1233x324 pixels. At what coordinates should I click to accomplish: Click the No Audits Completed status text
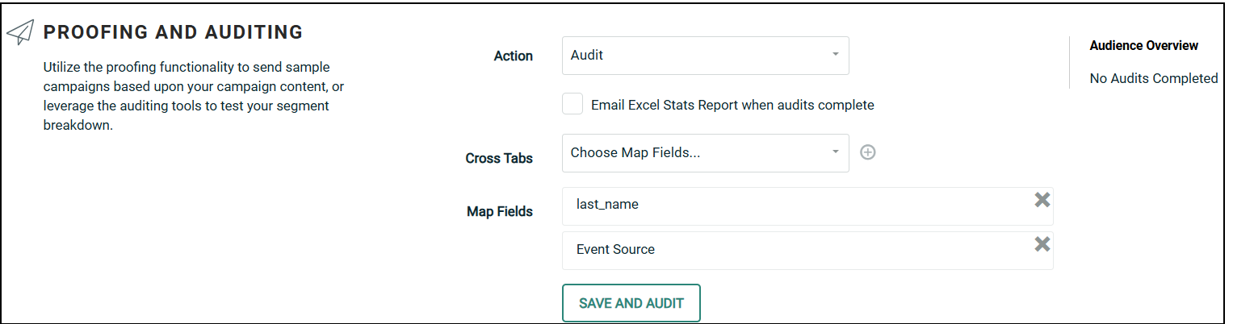[x=1153, y=78]
